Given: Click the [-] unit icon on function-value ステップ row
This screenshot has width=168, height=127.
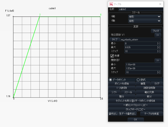Looking at the screenshot, I should (x=159, y=72).
